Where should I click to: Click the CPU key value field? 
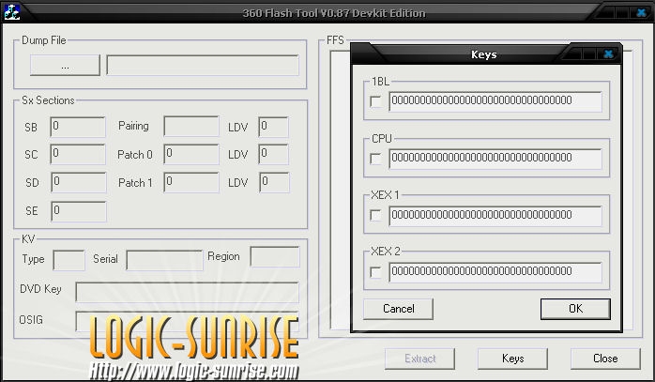[495, 159]
